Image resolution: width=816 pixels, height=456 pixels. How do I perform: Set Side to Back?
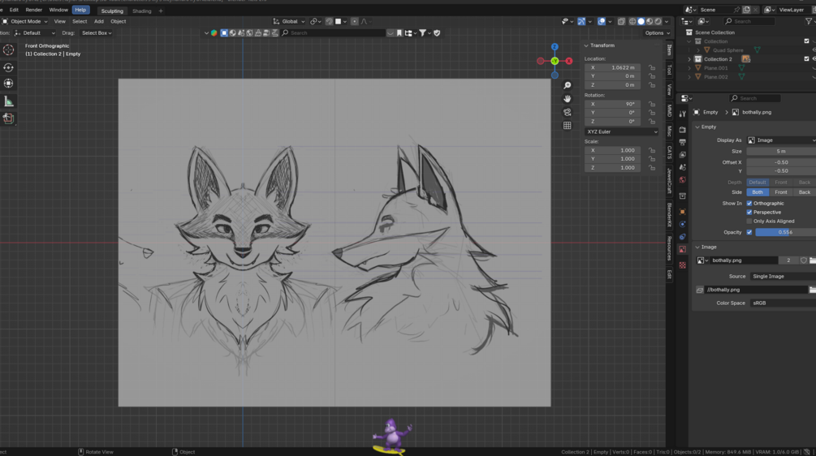point(804,192)
